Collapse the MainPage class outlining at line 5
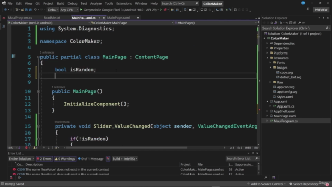Screen dimensions: 332x187 [x=38, y=57]
